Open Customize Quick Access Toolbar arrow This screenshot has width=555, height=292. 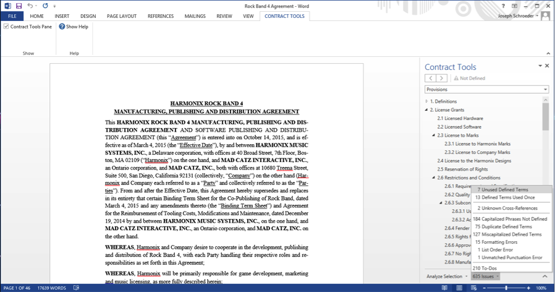(x=54, y=6)
